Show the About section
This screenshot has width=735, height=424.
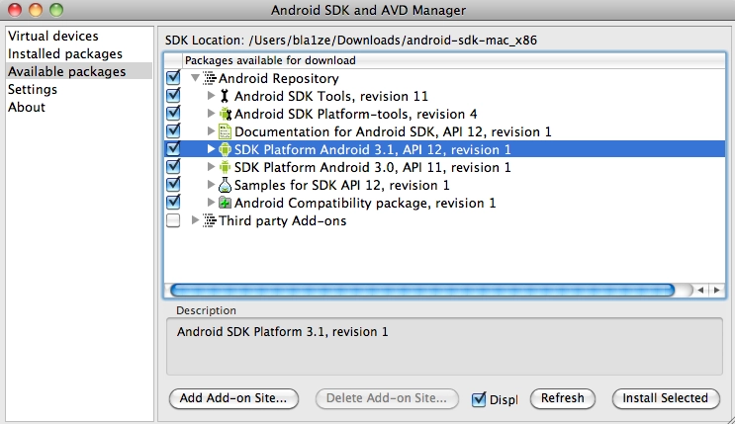[27, 108]
